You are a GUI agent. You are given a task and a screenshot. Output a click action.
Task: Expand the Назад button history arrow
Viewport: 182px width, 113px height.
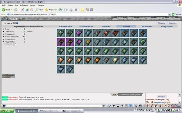click(x=12, y=10)
